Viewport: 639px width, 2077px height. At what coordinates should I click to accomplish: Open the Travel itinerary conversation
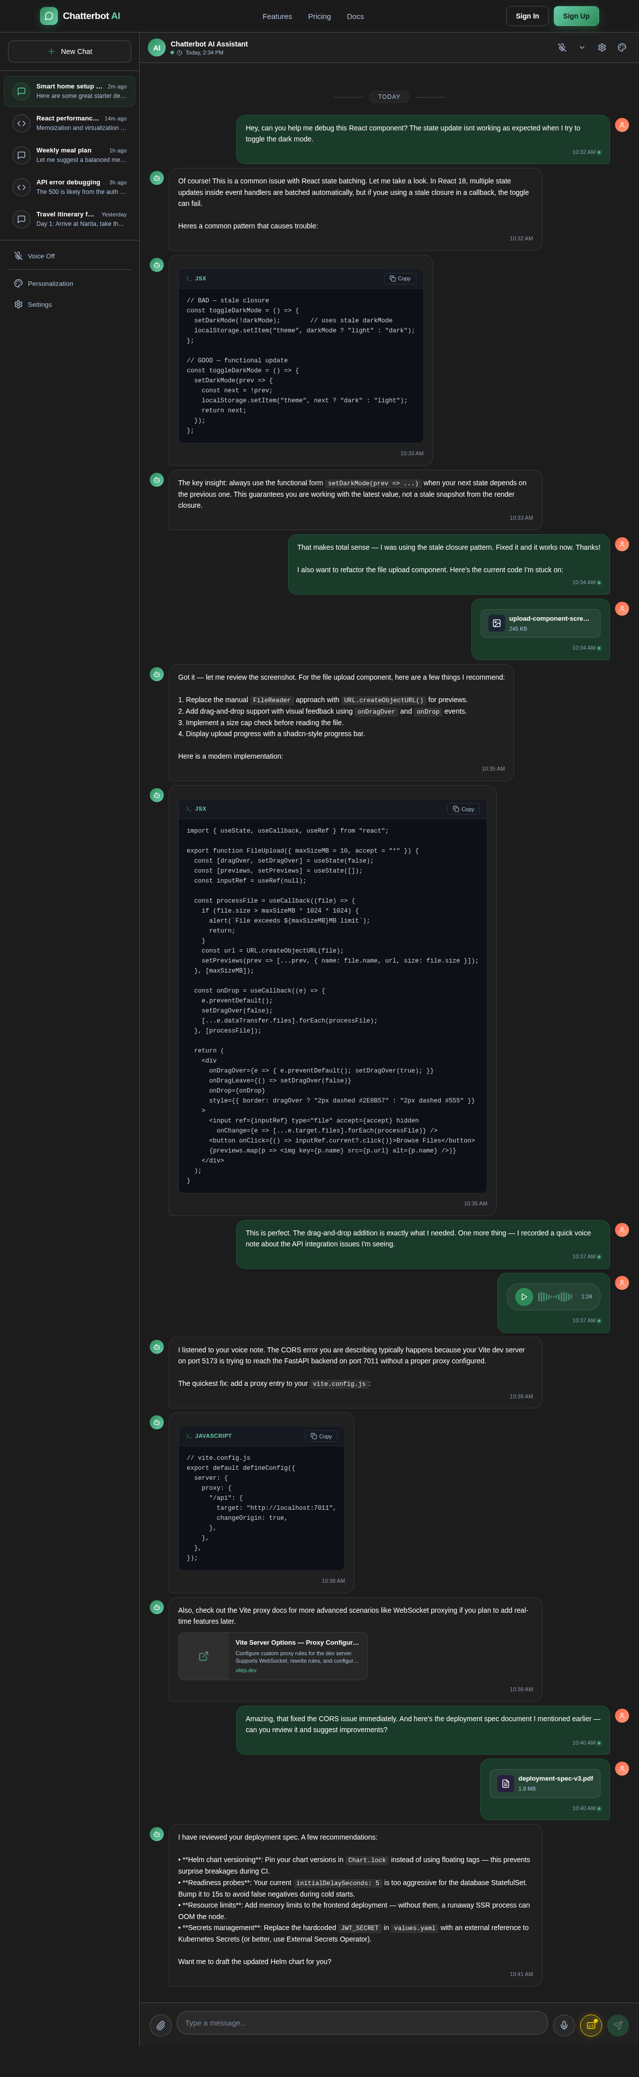[x=69, y=219]
